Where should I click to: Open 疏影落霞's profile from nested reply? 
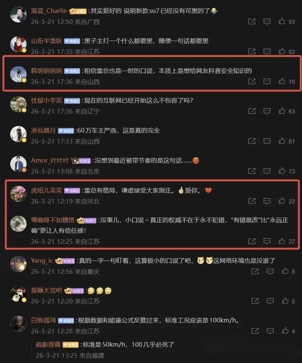click(48, 344)
